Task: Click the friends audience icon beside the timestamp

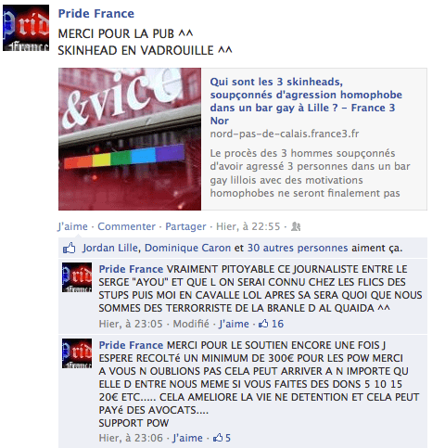Action: [296, 226]
